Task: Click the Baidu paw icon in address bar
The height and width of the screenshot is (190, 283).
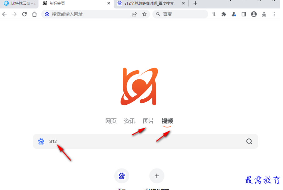Action: (47, 14)
